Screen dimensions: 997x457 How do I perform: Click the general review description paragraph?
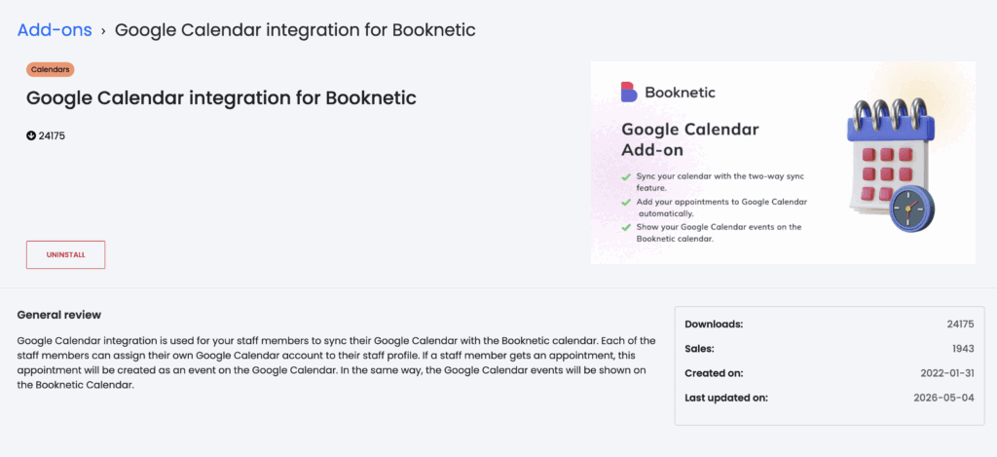tap(336, 362)
